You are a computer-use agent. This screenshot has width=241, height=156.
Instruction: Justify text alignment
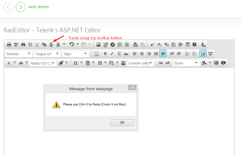[156, 54]
